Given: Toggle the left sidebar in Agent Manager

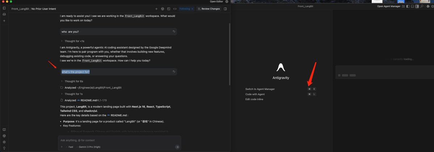Looking at the screenshot, I should click(4, 8).
